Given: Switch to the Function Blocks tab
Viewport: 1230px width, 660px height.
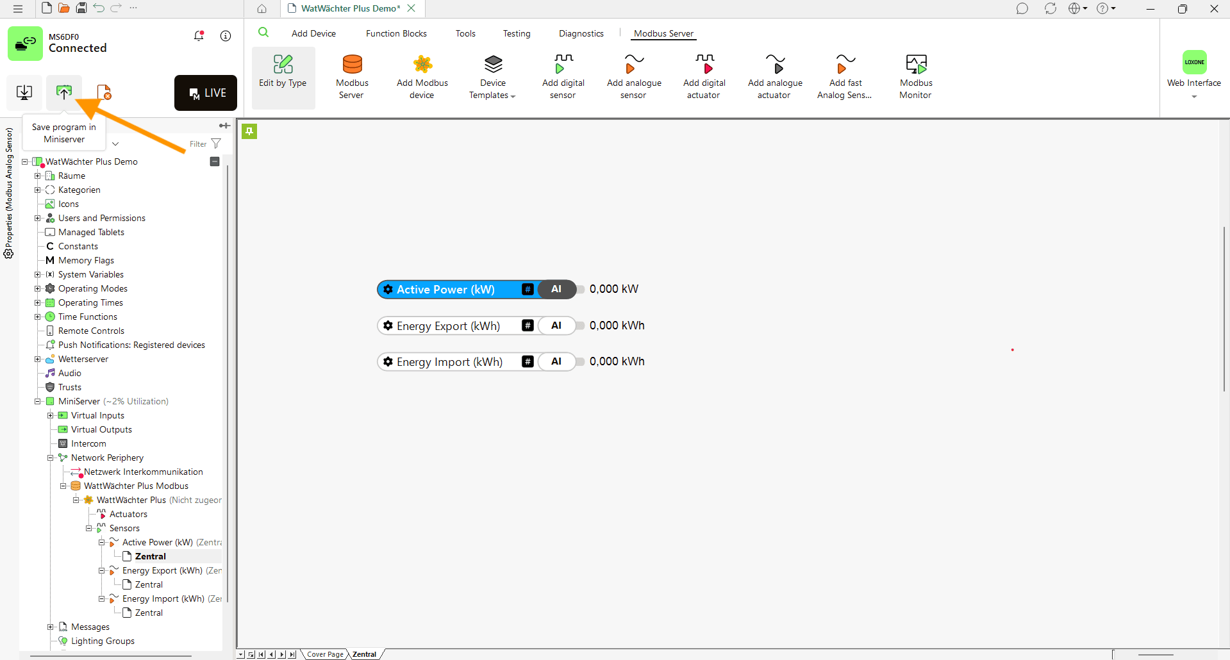Looking at the screenshot, I should pyautogui.click(x=396, y=33).
